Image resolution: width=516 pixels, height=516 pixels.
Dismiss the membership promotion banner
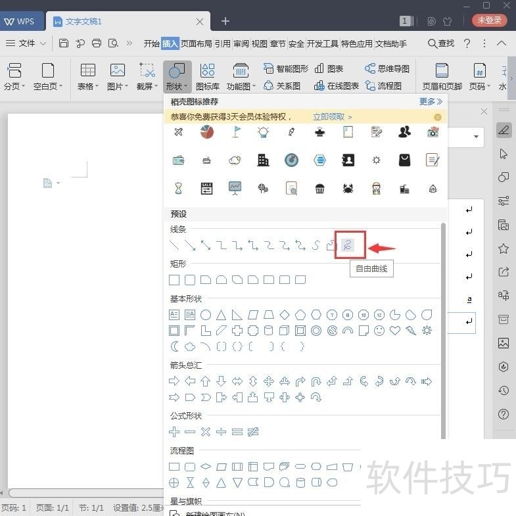[437, 117]
